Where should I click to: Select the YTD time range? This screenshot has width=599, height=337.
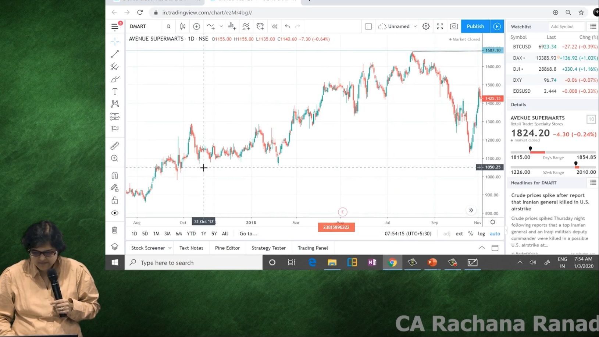[191, 234]
